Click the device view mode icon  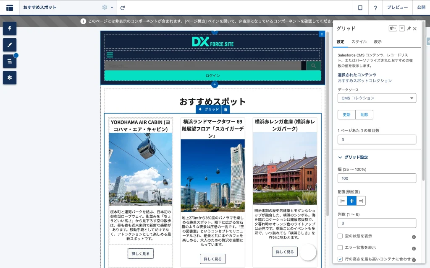tap(360, 8)
